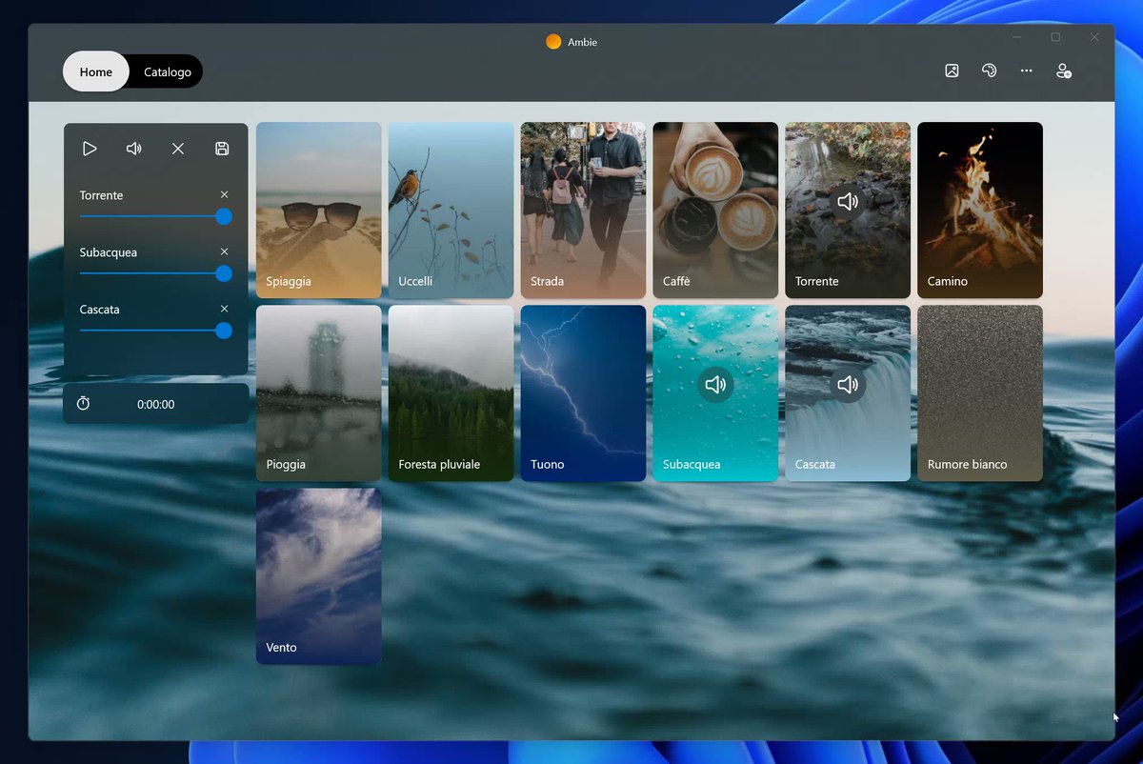
Task: Click the Cascata label in the mix panel
Action: click(99, 310)
